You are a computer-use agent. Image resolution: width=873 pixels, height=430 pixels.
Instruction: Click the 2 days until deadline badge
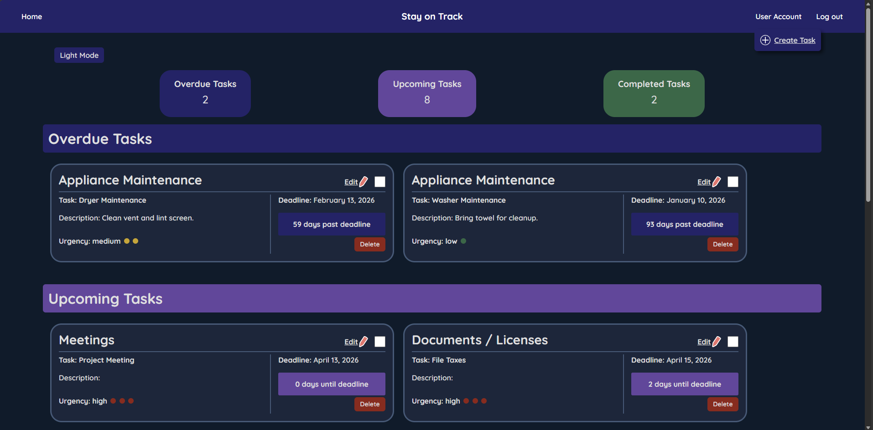point(685,384)
